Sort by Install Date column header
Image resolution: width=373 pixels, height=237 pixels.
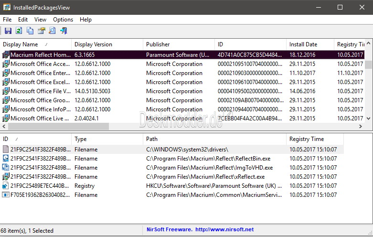(310, 44)
